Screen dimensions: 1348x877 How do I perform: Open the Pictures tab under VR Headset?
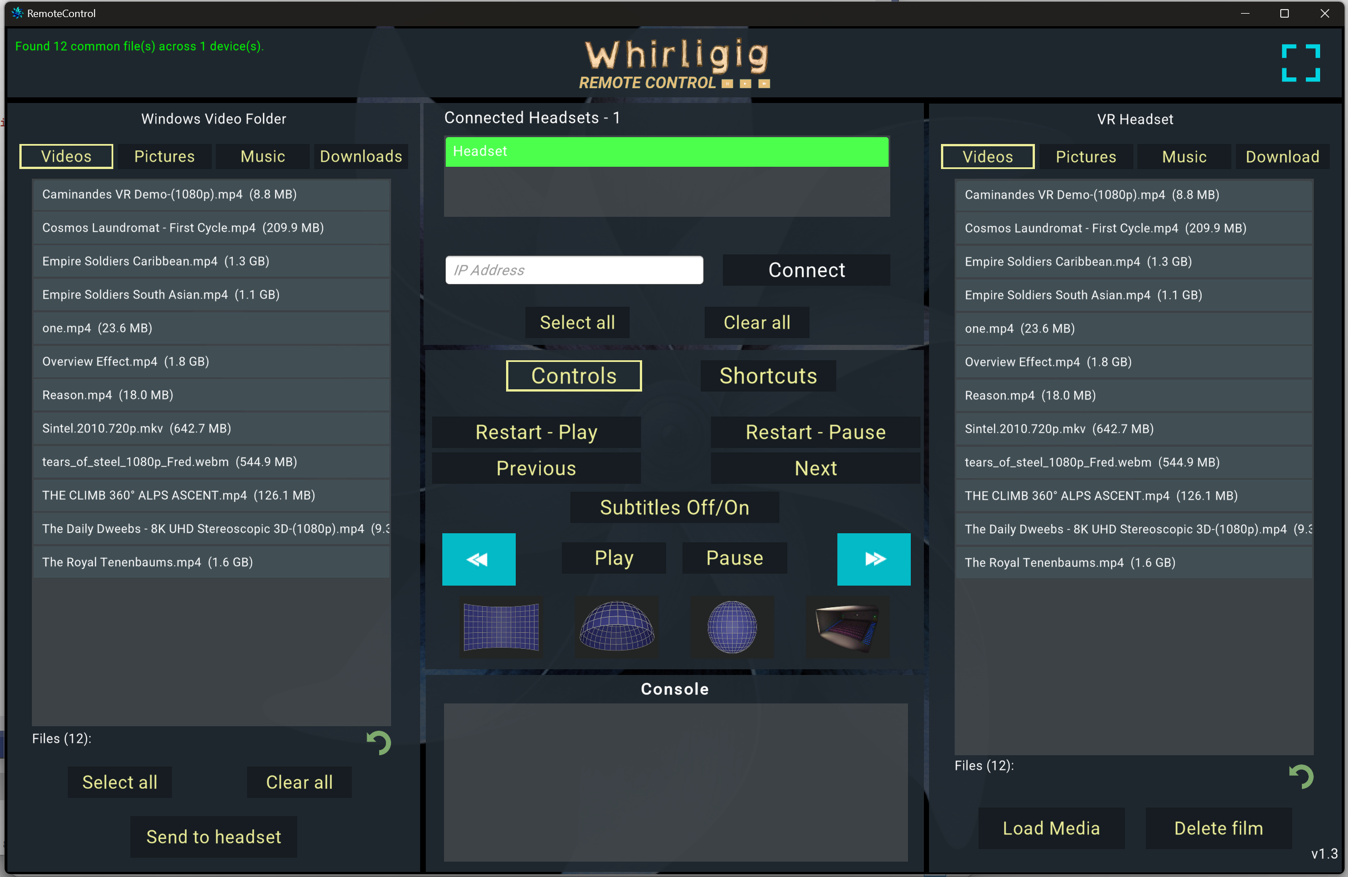click(x=1086, y=157)
